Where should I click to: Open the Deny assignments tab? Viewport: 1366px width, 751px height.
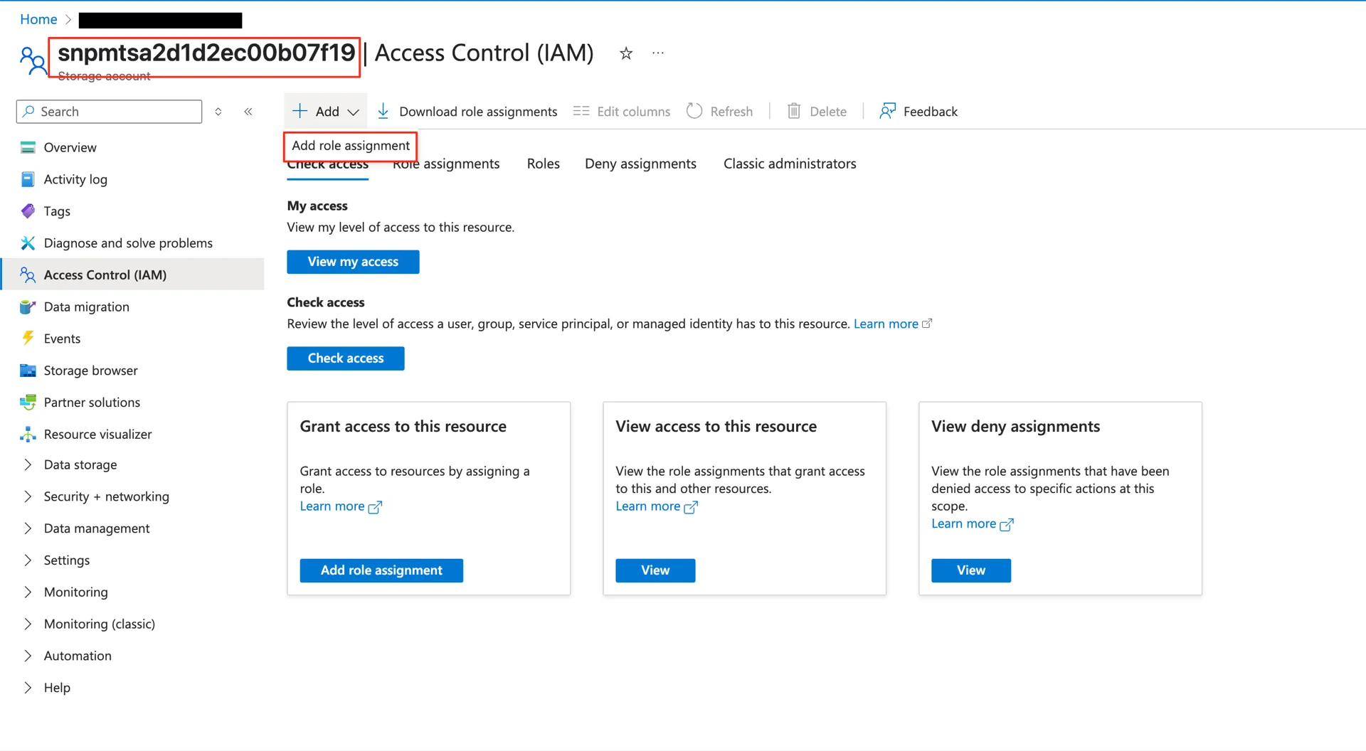point(640,164)
